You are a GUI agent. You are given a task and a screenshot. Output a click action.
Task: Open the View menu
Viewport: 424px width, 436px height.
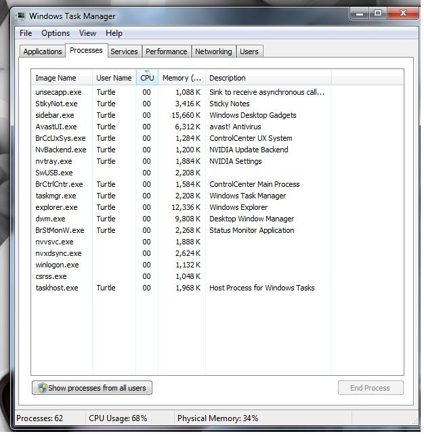(87, 33)
